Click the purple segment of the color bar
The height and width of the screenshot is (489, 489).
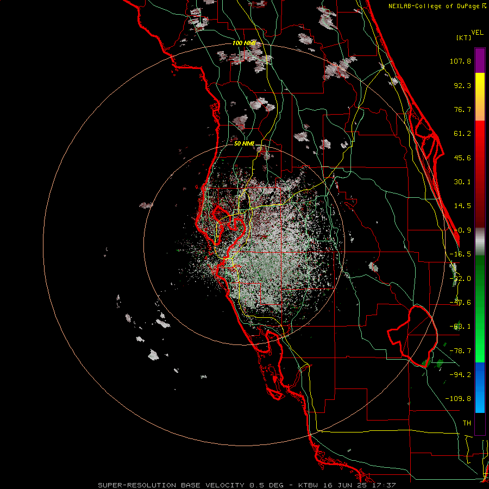[x=480, y=60]
